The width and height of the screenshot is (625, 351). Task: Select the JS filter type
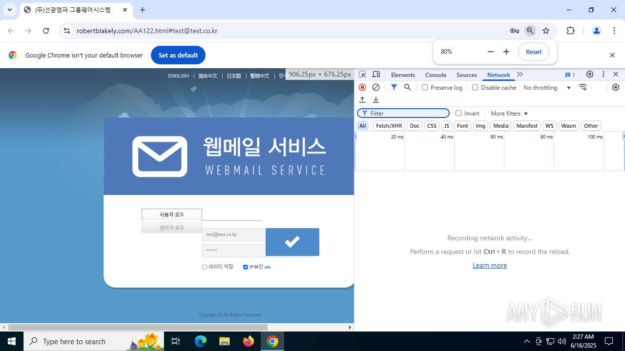click(447, 126)
